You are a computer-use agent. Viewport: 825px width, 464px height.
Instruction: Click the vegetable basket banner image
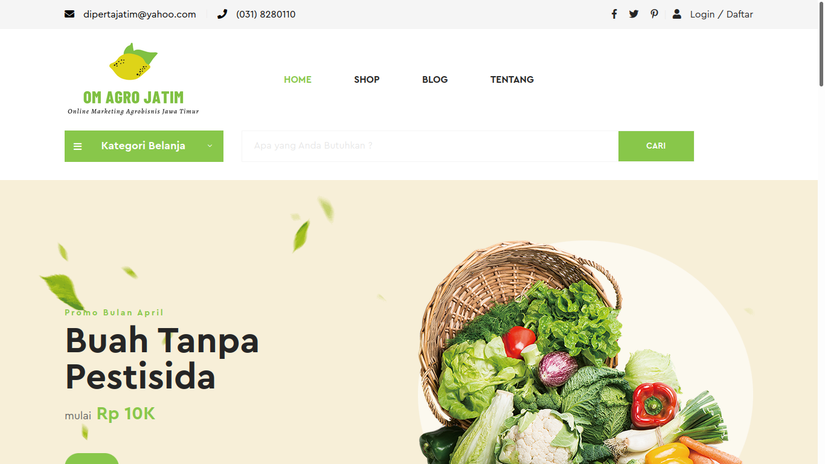pos(580,353)
